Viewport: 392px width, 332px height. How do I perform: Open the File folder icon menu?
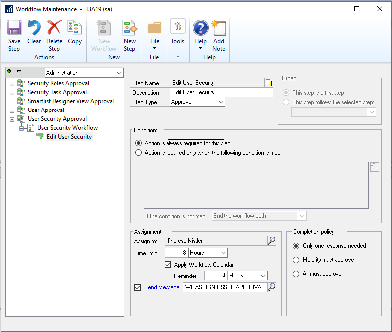[155, 28]
